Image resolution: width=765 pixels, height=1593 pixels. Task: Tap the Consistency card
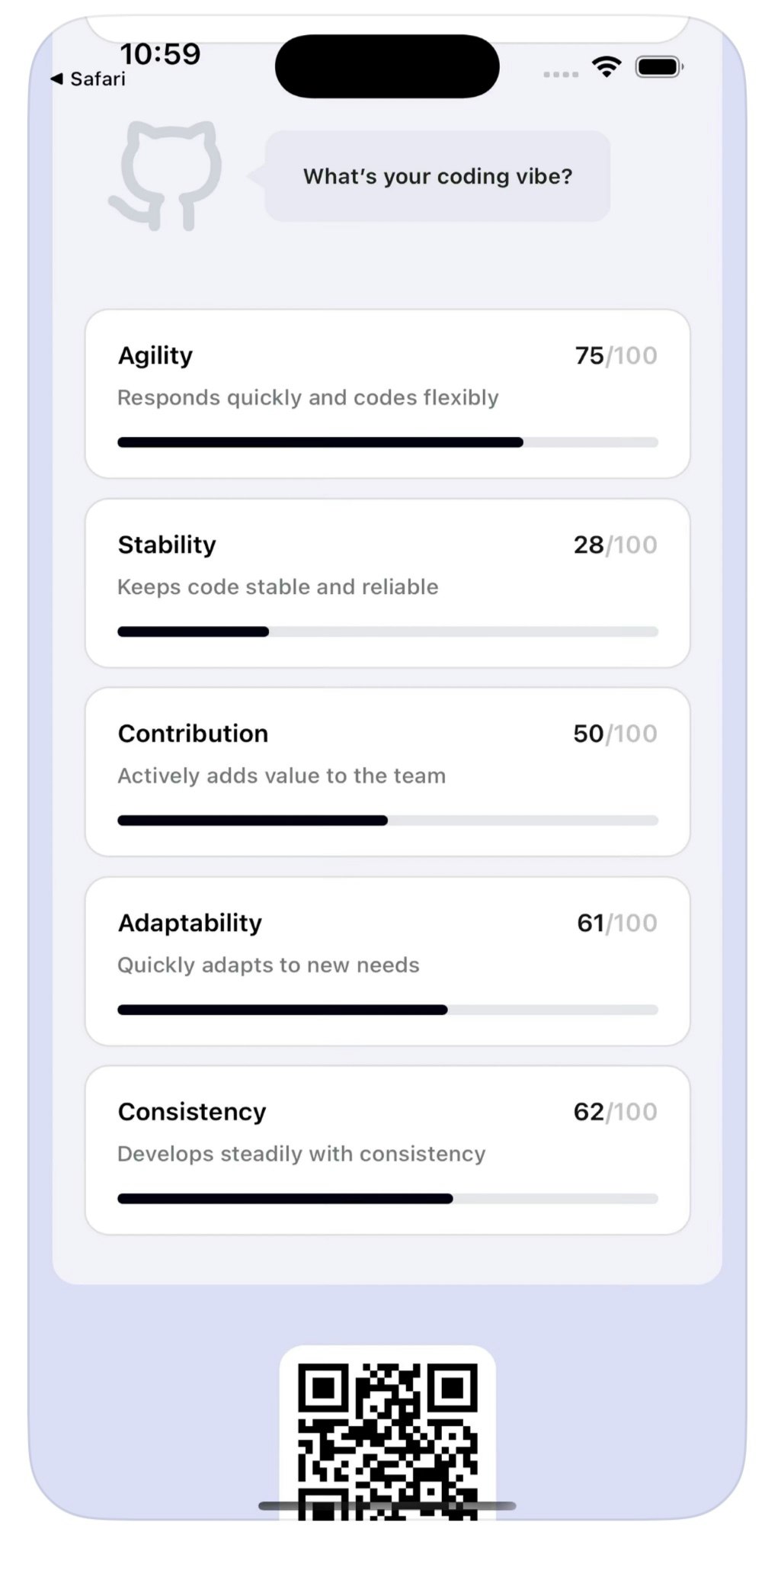click(387, 1149)
